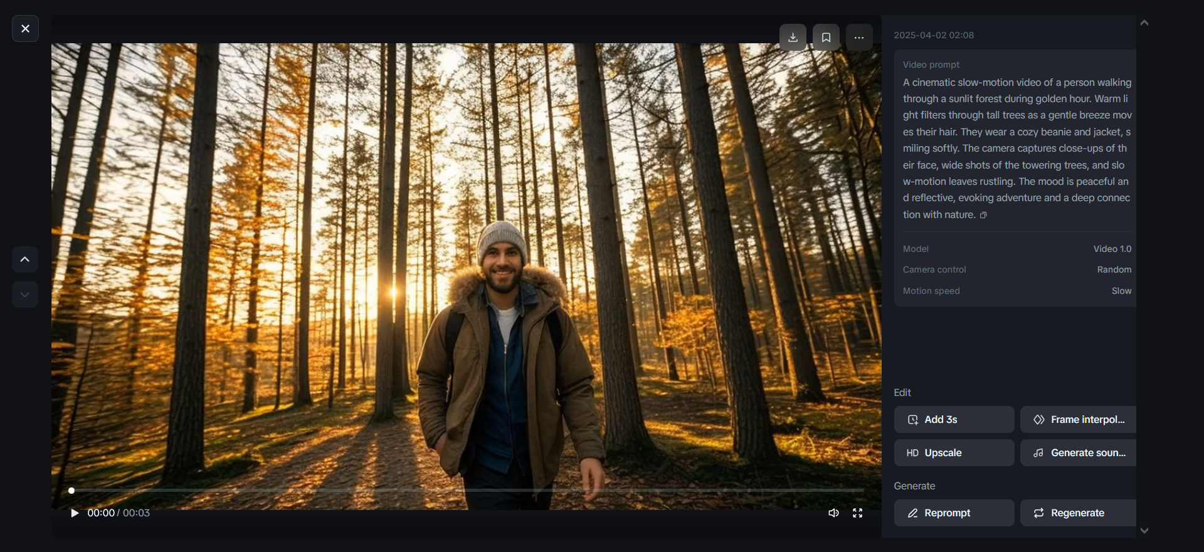
Task: Click the 'Video 1.0' model value
Action: point(1112,249)
